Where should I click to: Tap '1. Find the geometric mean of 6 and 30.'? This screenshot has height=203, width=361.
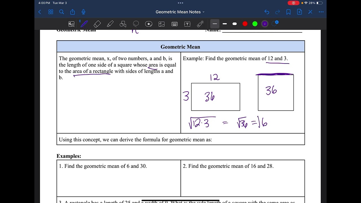coord(103,166)
